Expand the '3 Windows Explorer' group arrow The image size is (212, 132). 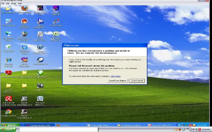(x=145, y=125)
